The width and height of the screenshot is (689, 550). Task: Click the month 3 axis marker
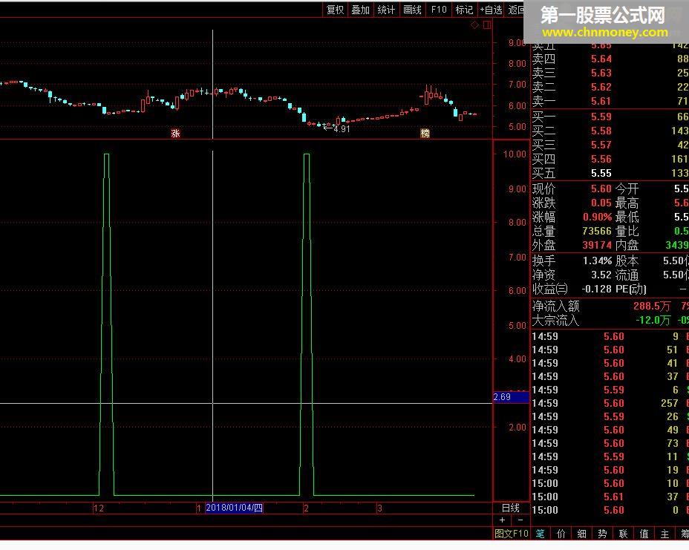pos(379,508)
